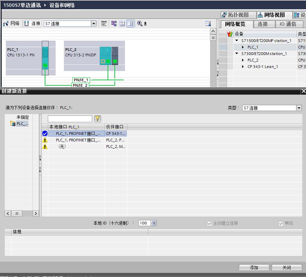This screenshot has width=306, height=277.
Task: Select the blue checkmark icon in first row
Action: (x=45, y=134)
